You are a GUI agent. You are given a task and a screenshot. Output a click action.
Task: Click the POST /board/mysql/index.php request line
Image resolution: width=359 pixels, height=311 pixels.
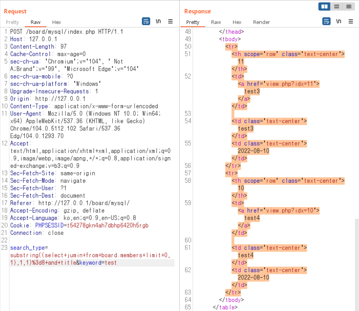point(67,32)
